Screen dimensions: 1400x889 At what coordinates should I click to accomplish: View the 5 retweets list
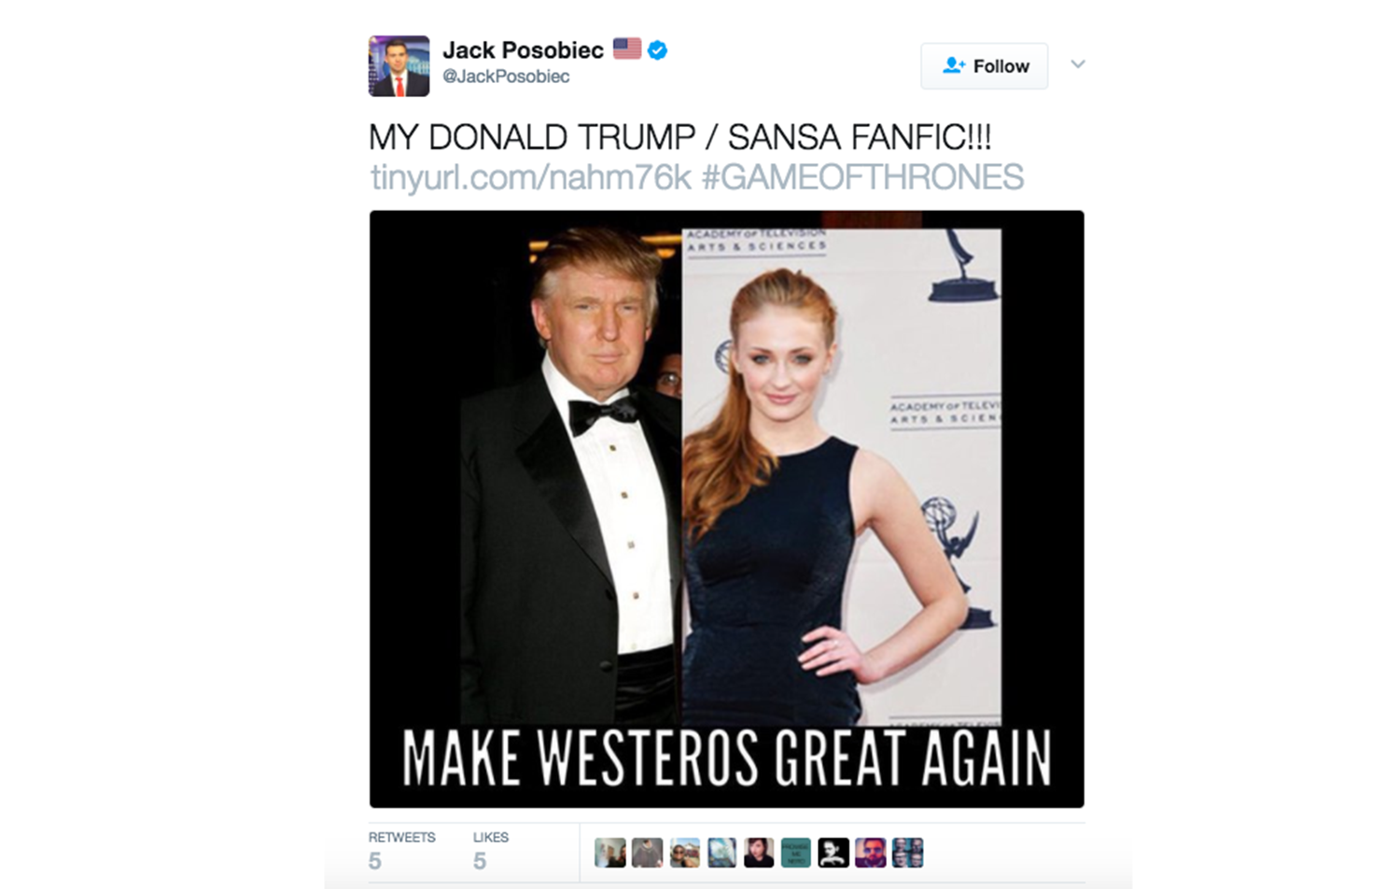[x=401, y=850]
